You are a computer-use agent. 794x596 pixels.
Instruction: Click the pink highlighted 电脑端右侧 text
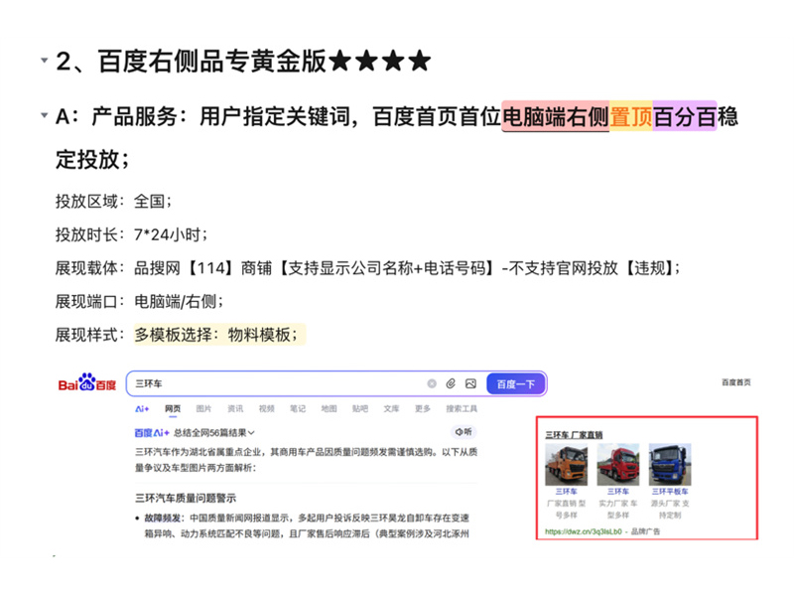[x=556, y=116]
